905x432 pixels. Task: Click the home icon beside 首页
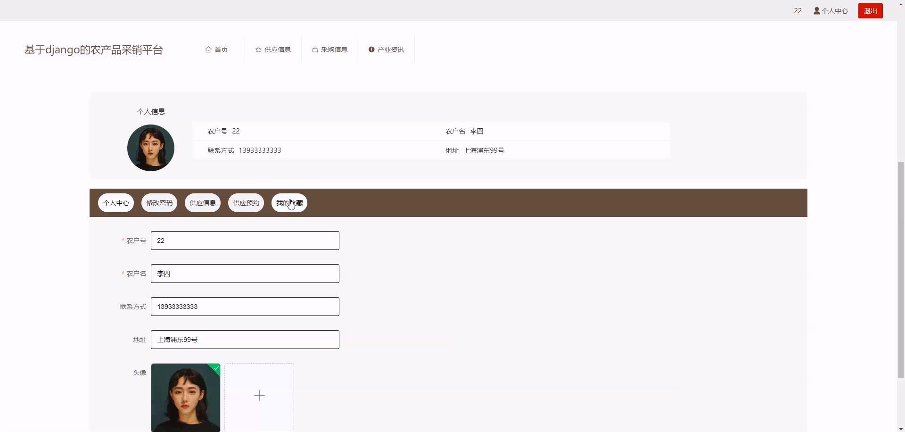[208, 50]
